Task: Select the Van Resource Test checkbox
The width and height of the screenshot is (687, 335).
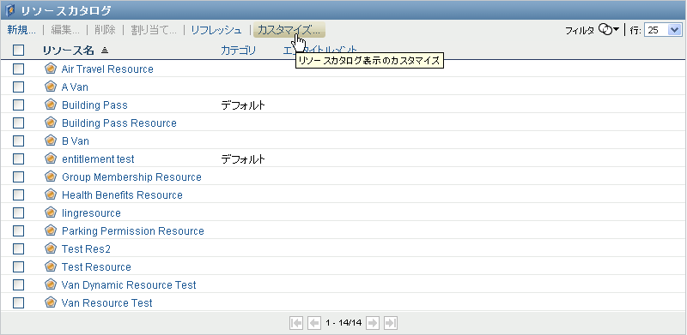Action: 18,302
